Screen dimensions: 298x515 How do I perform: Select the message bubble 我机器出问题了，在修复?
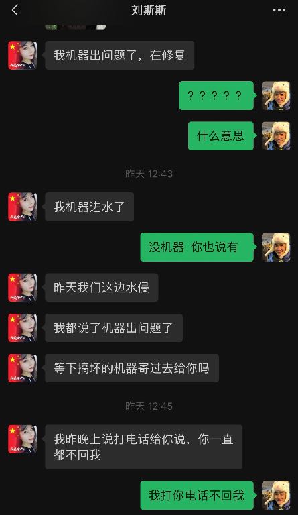[120, 55]
